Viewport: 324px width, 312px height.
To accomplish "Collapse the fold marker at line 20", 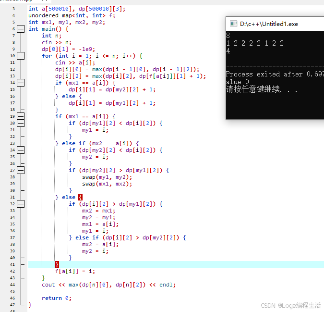I will coord(21,123).
